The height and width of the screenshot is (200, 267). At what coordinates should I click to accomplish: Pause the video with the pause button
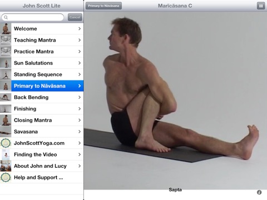pyautogui.click(x=261, y=6)
